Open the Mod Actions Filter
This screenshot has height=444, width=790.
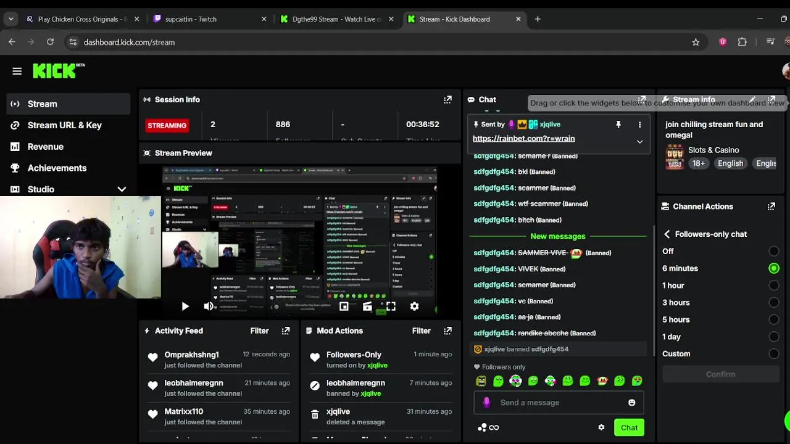pyautogui.click(x=421, y=331)
